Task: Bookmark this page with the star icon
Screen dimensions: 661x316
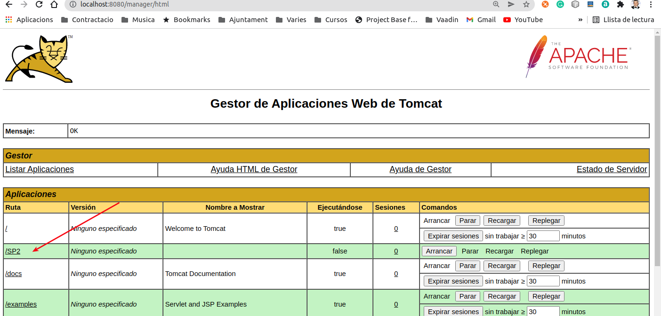Action: 526,4
